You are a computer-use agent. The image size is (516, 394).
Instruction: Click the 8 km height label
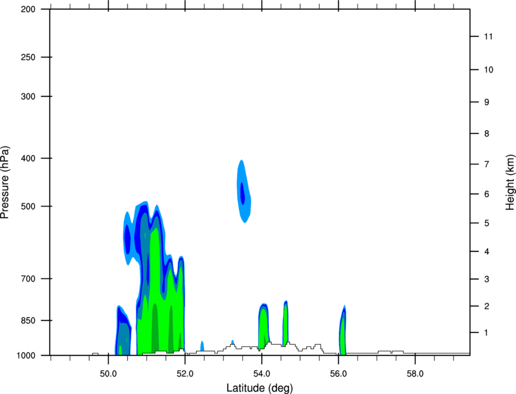[x=487, y=134]
